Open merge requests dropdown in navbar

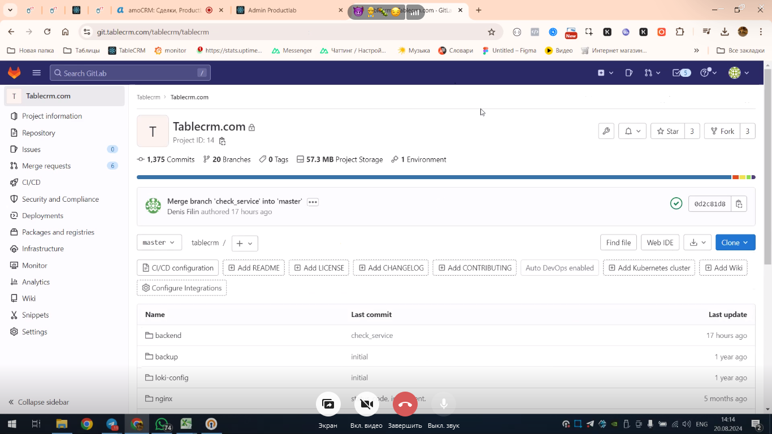pos(652,72)
